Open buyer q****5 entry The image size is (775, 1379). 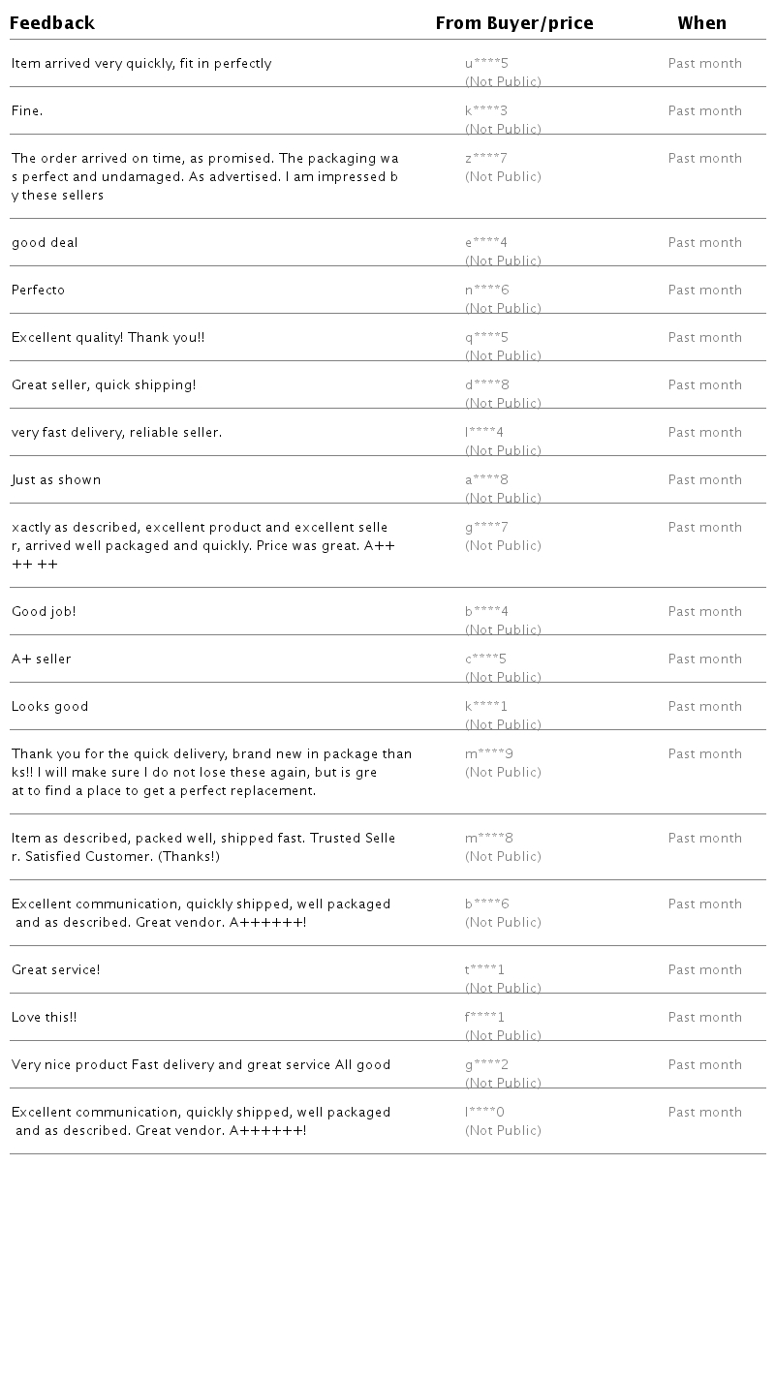tap(486, 338)
